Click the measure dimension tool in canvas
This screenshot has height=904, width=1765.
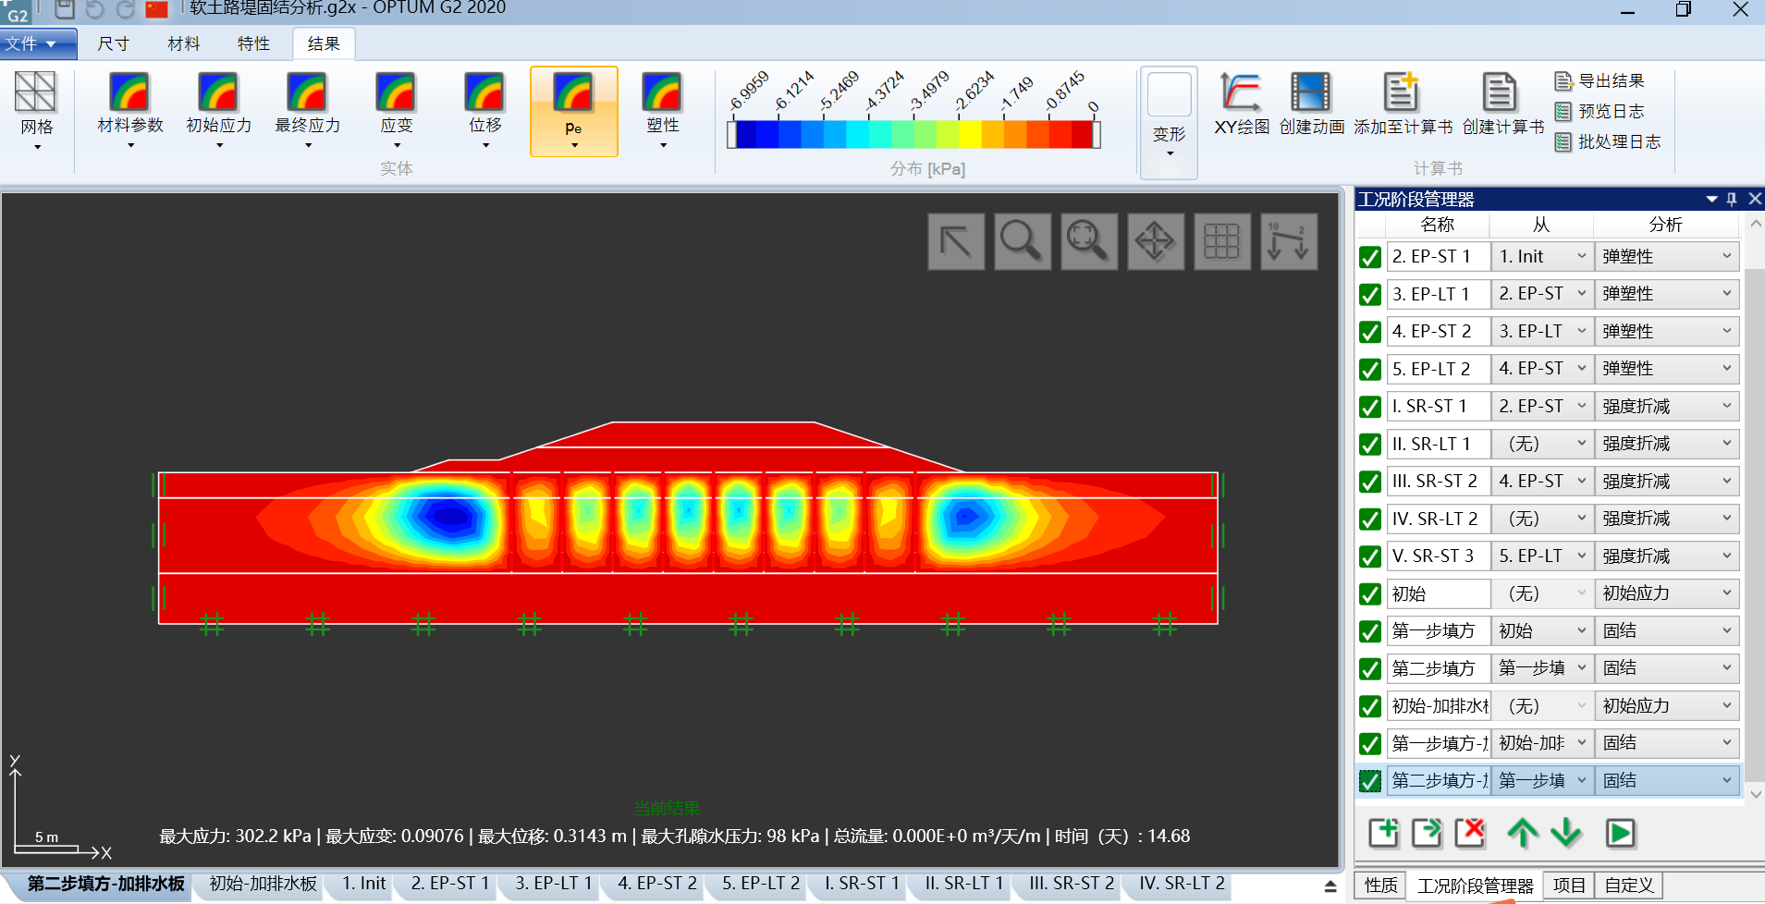(x=1288, y=242)
